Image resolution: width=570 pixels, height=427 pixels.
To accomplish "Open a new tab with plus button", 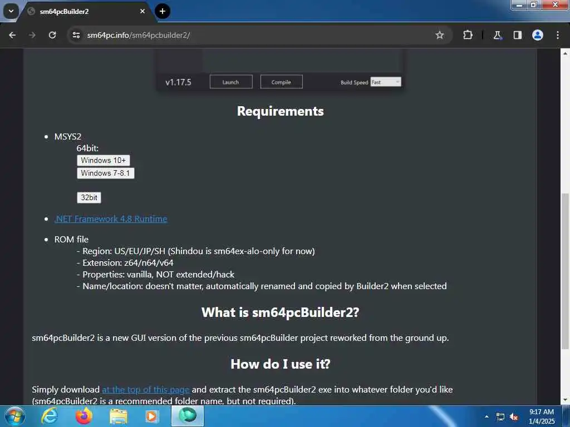I will click(x=163, y=11).
